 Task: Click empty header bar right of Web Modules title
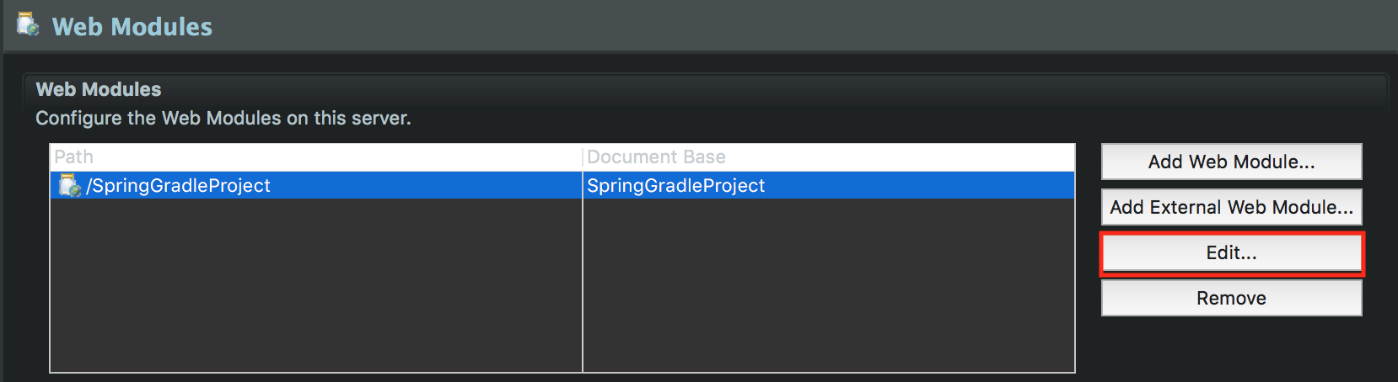(759, 27)
